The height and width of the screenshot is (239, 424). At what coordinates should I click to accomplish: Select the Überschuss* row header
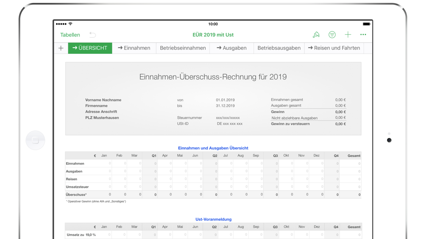pyautogui.click(x=76, y=194)
